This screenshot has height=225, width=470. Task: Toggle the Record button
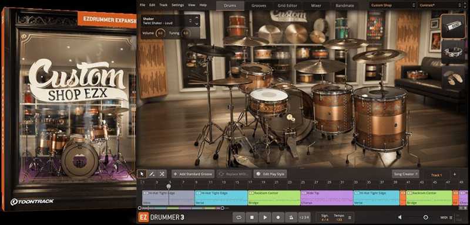[278, 217]
